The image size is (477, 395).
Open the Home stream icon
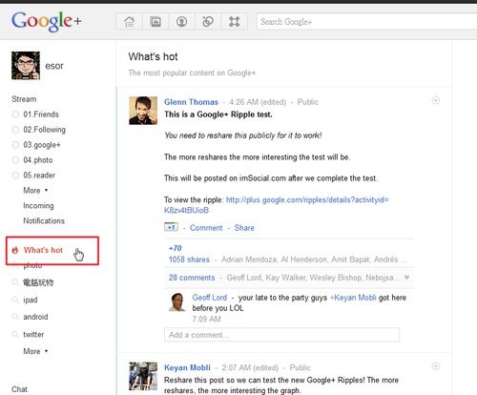point(129,22)
